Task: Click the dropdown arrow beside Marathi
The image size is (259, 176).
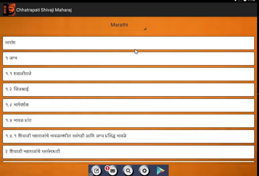Action: click(145, 29)
